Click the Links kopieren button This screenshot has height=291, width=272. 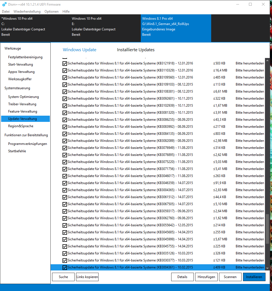pos(87,277)
